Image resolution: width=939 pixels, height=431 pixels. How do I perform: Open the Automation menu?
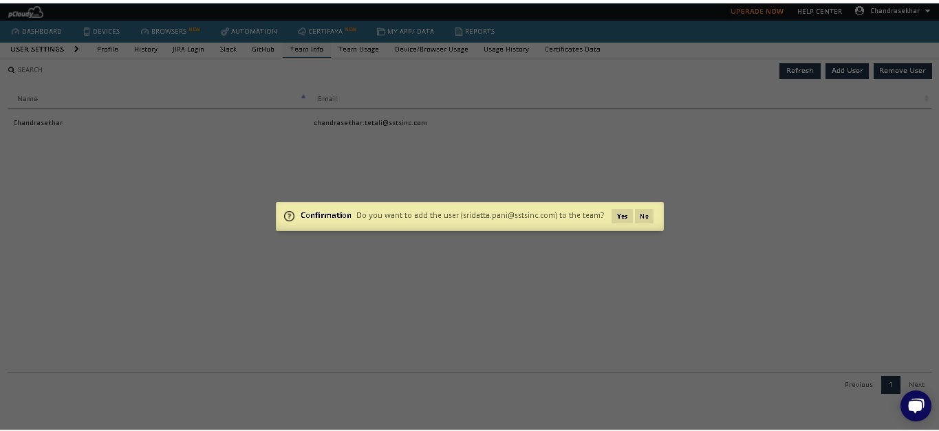tap(248, 31)
